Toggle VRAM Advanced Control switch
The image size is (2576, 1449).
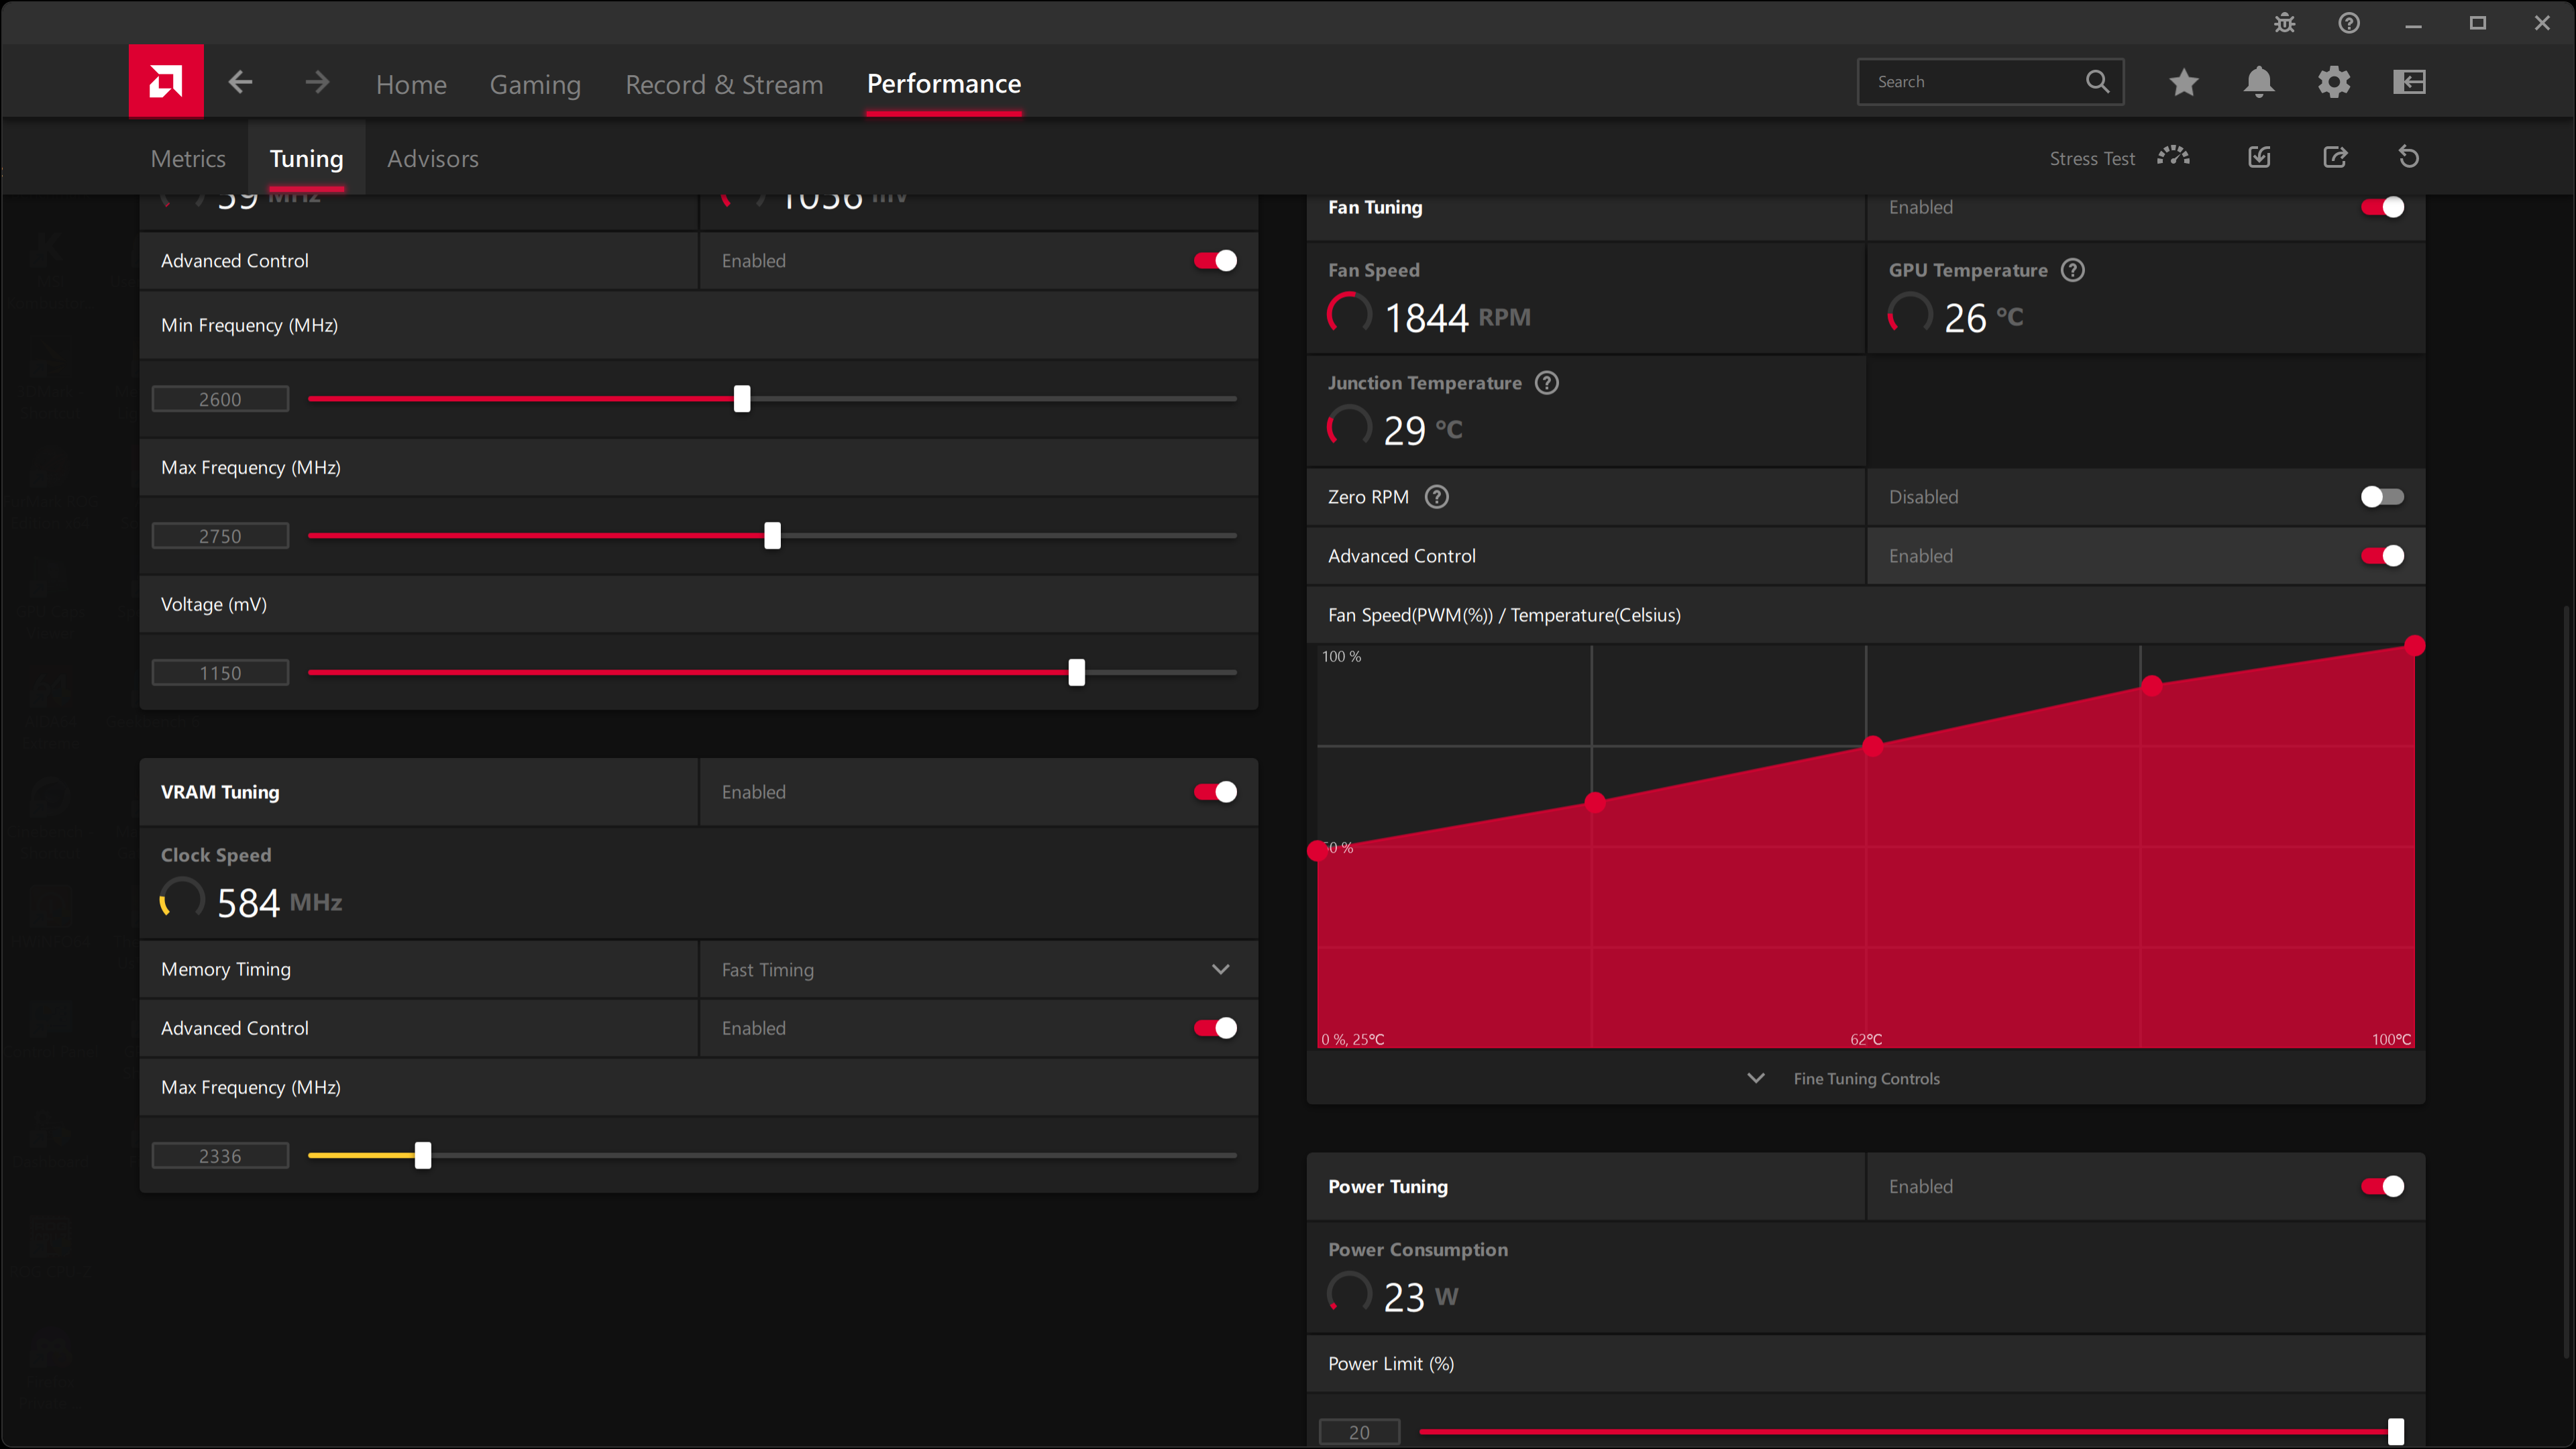click(x=1216, y=1028)
